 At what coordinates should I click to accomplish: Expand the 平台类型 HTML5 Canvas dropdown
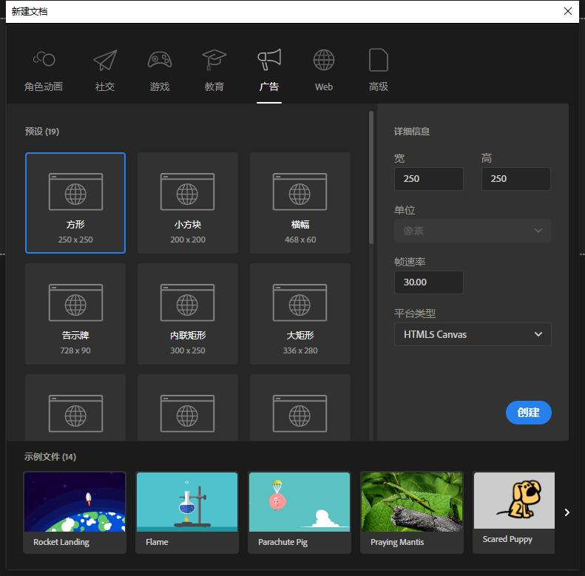click(473, 334)
